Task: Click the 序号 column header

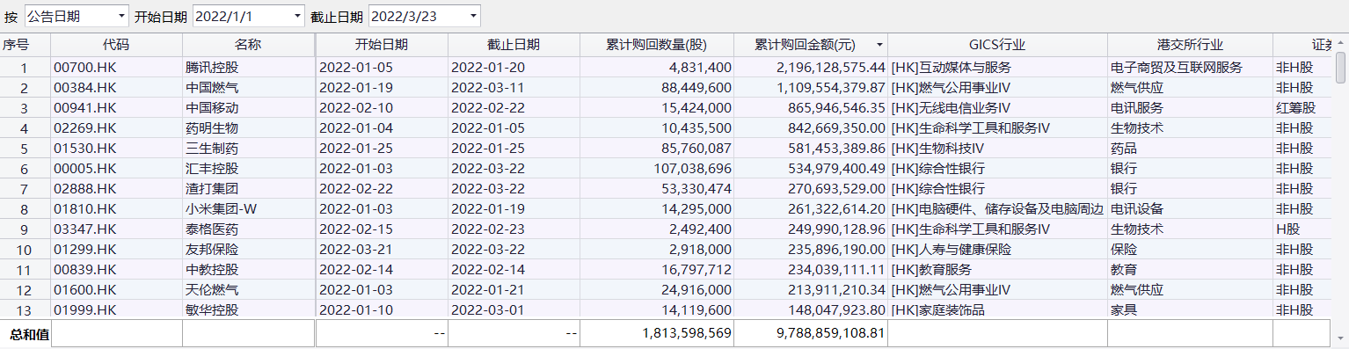Action: coord(25,45)
